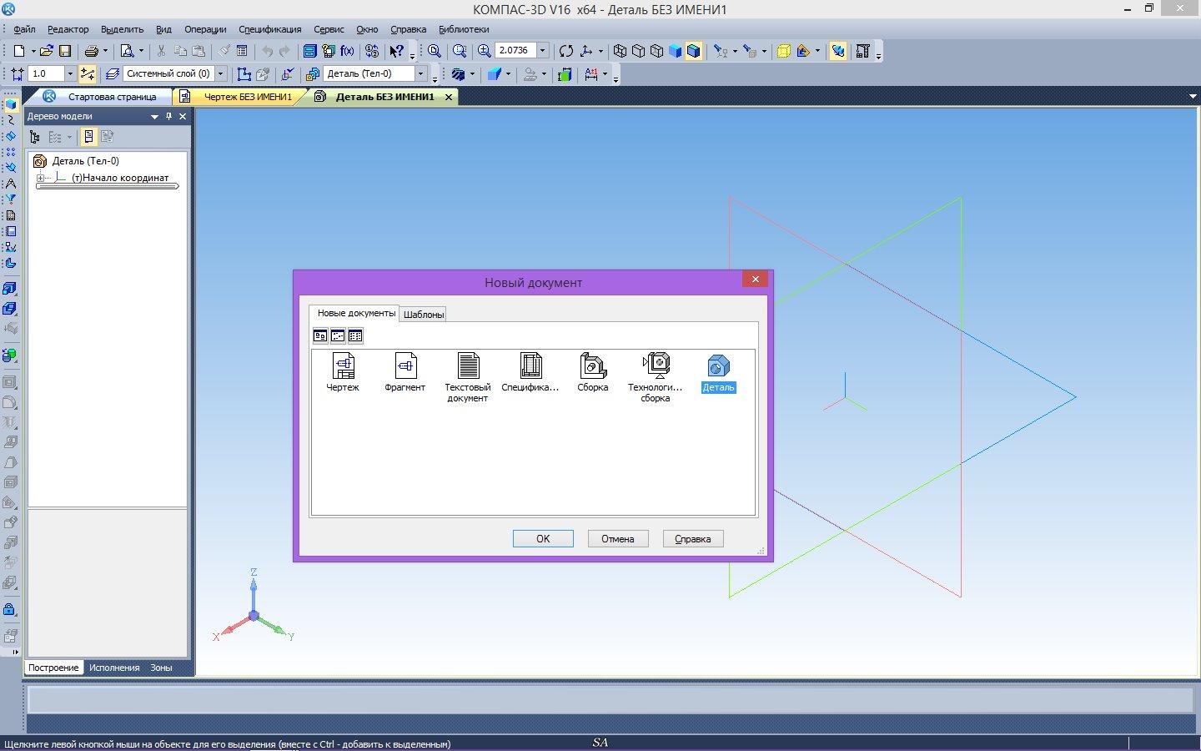Expand the Начало координат tree node
This screenshot has height=751, width=1201.
(40, 178)
